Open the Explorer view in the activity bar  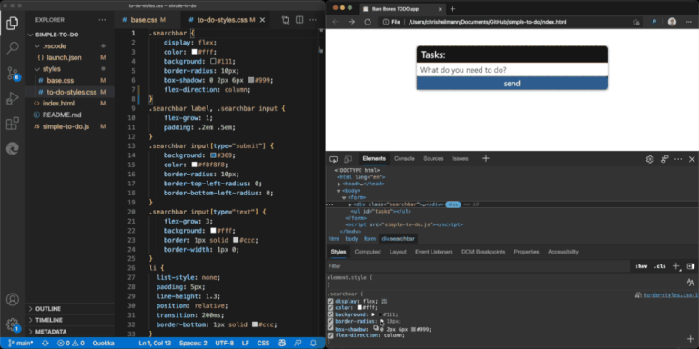click(13, 23)
